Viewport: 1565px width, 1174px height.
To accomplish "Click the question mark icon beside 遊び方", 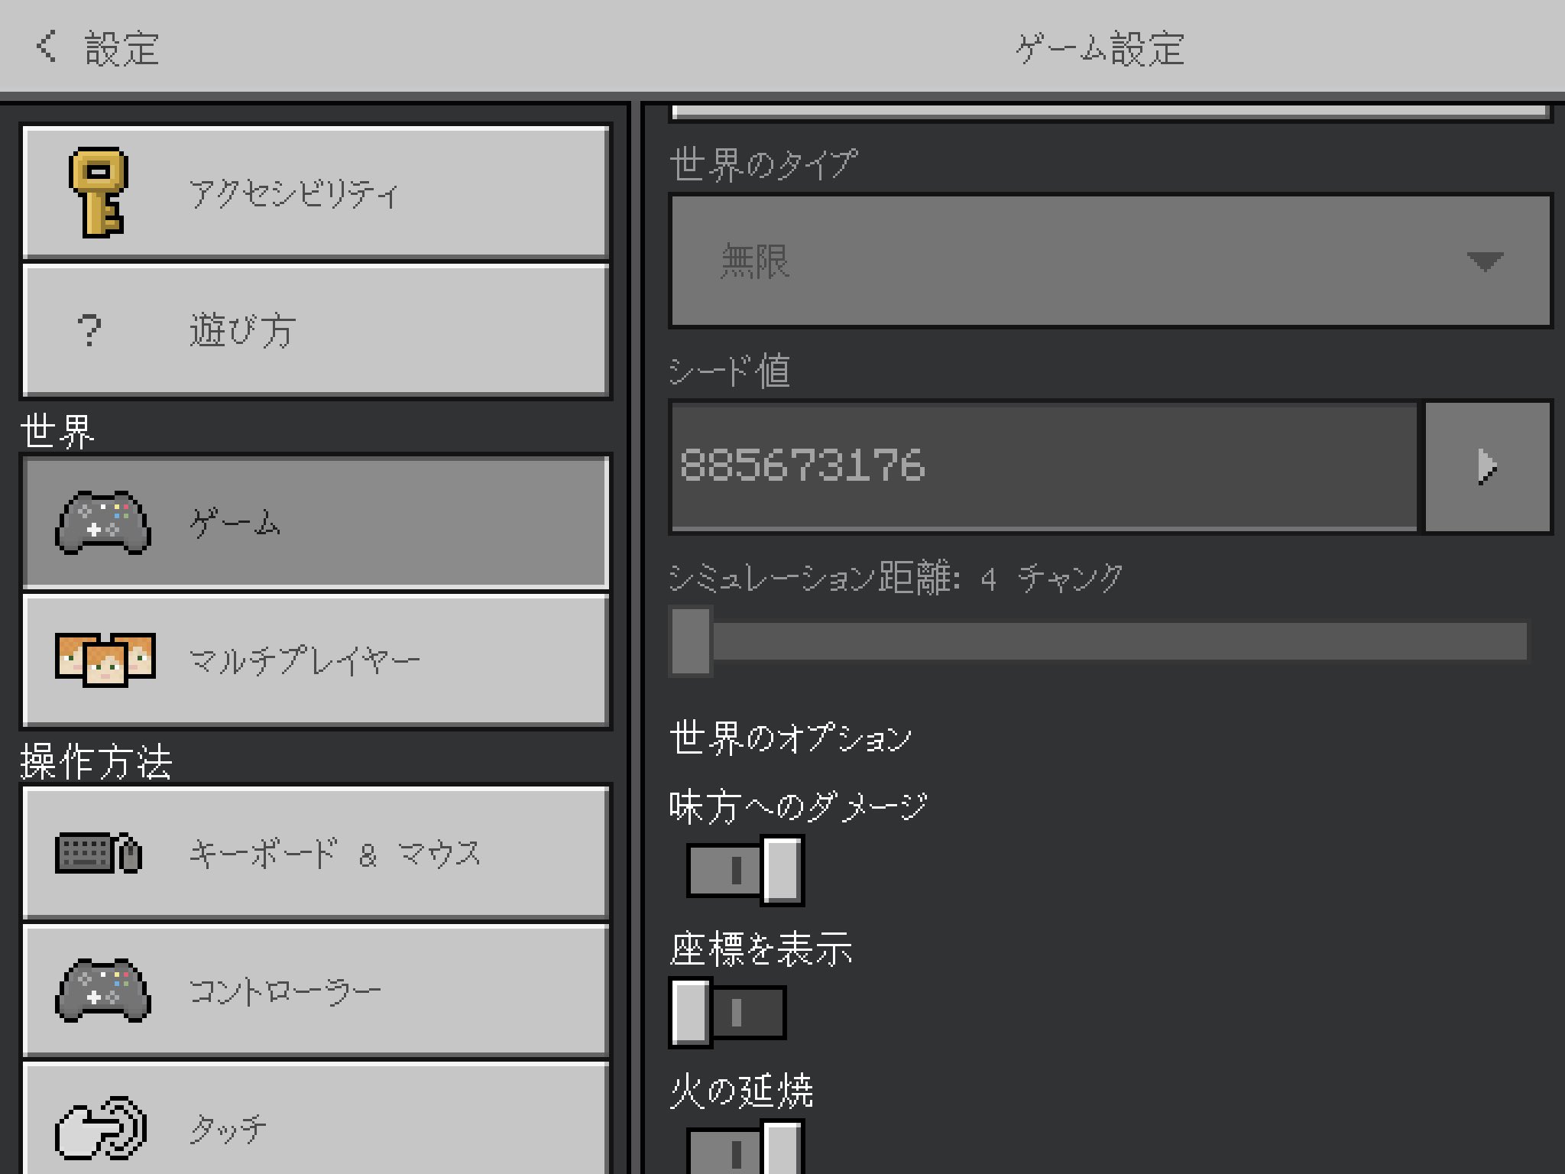I will (89, 330).
